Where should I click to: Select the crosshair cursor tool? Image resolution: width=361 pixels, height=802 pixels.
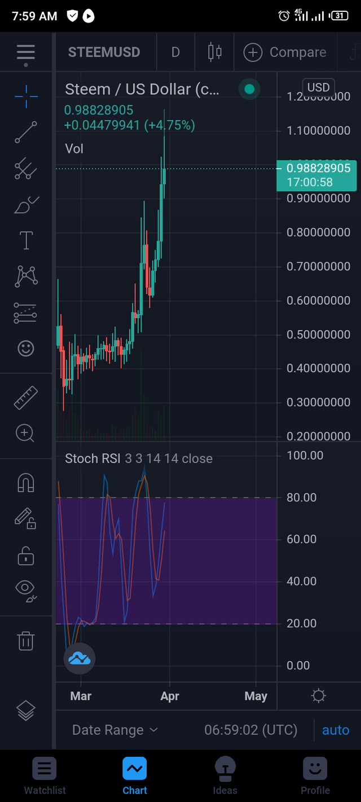[x=26, y=97]
